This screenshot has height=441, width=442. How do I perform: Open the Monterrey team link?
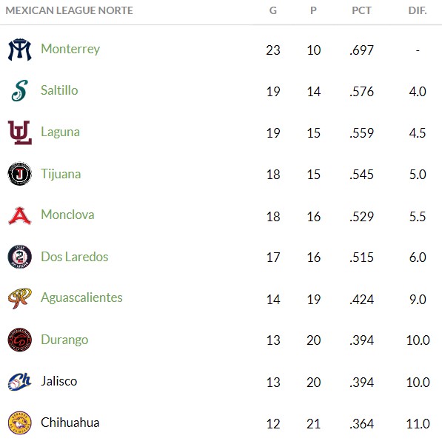point(70,50)
